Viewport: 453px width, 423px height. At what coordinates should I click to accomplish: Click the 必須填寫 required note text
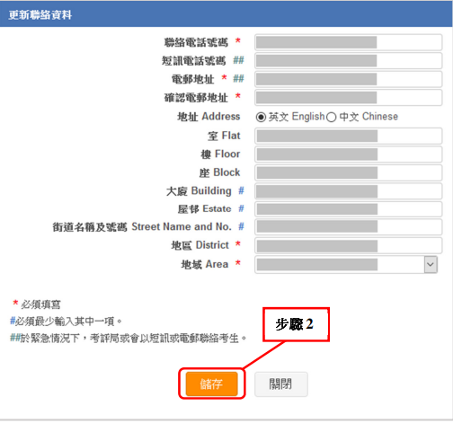click(40, 304)
